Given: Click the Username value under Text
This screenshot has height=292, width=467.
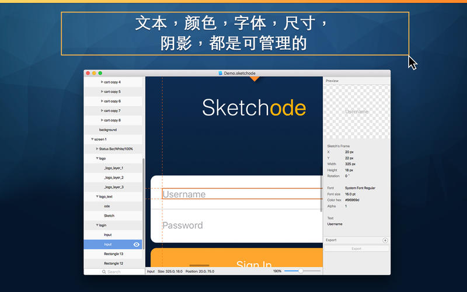Looking at the screenshot, I should point(334,224).
